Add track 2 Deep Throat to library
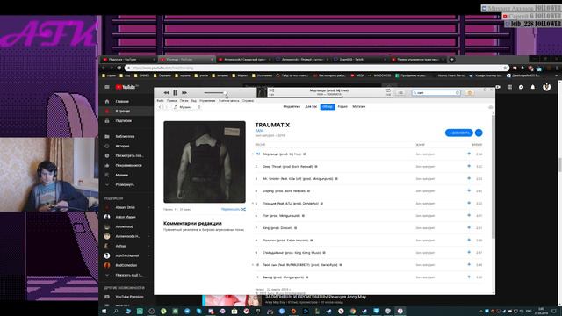Image resolution: width=562 pixels, height=316 pixels. click(469, 166)
